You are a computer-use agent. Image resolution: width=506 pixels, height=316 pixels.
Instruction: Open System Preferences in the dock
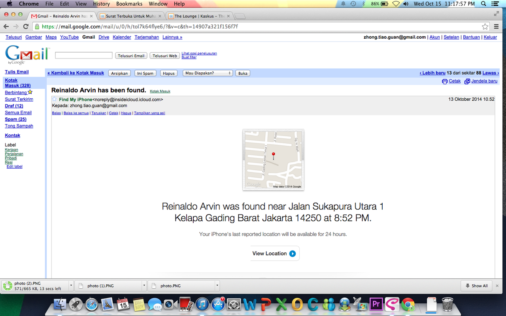pyautogui.click(x=234, y=305)
